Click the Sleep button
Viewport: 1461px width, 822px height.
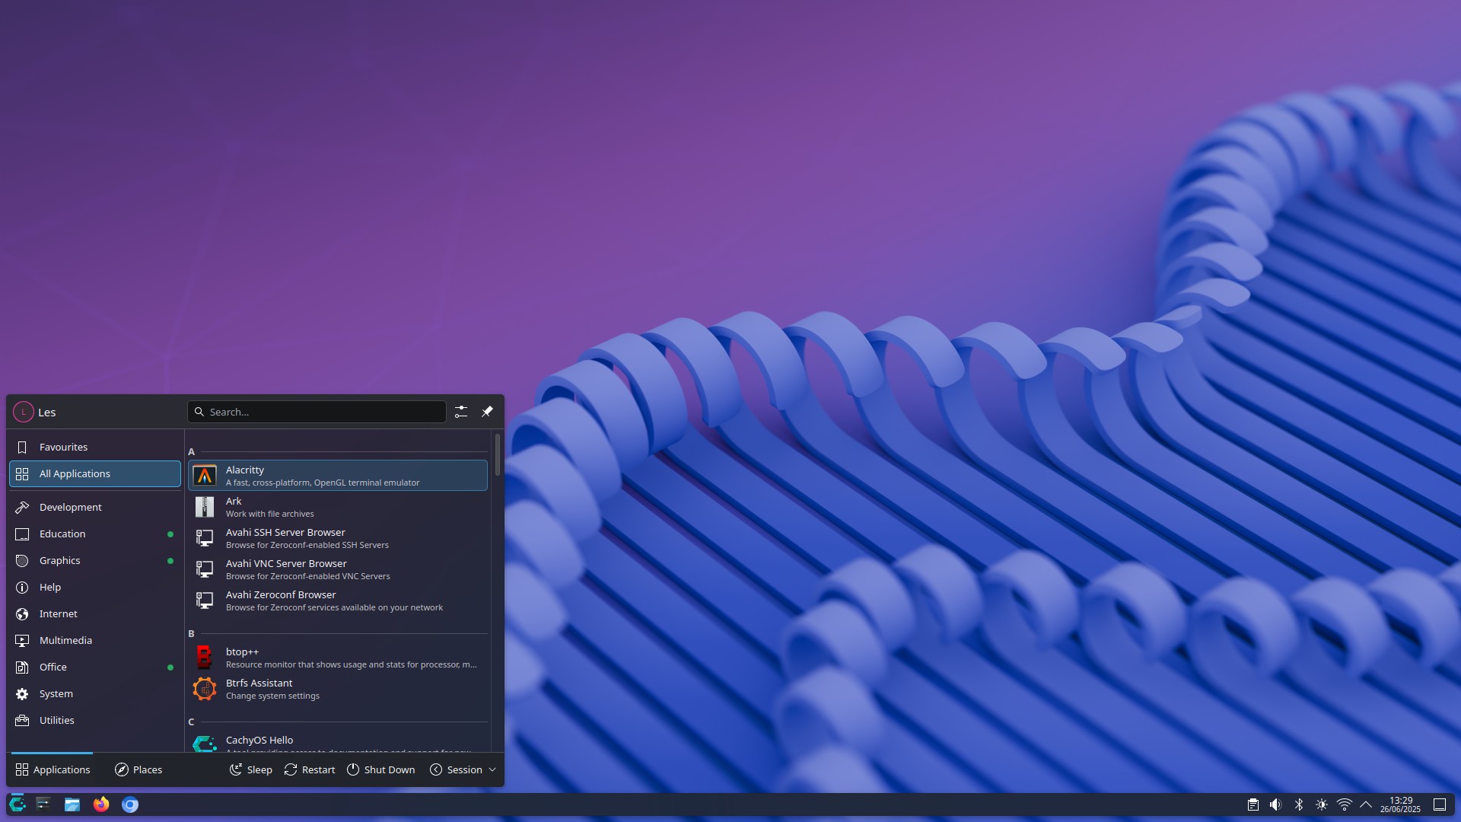tap(251, 769)
